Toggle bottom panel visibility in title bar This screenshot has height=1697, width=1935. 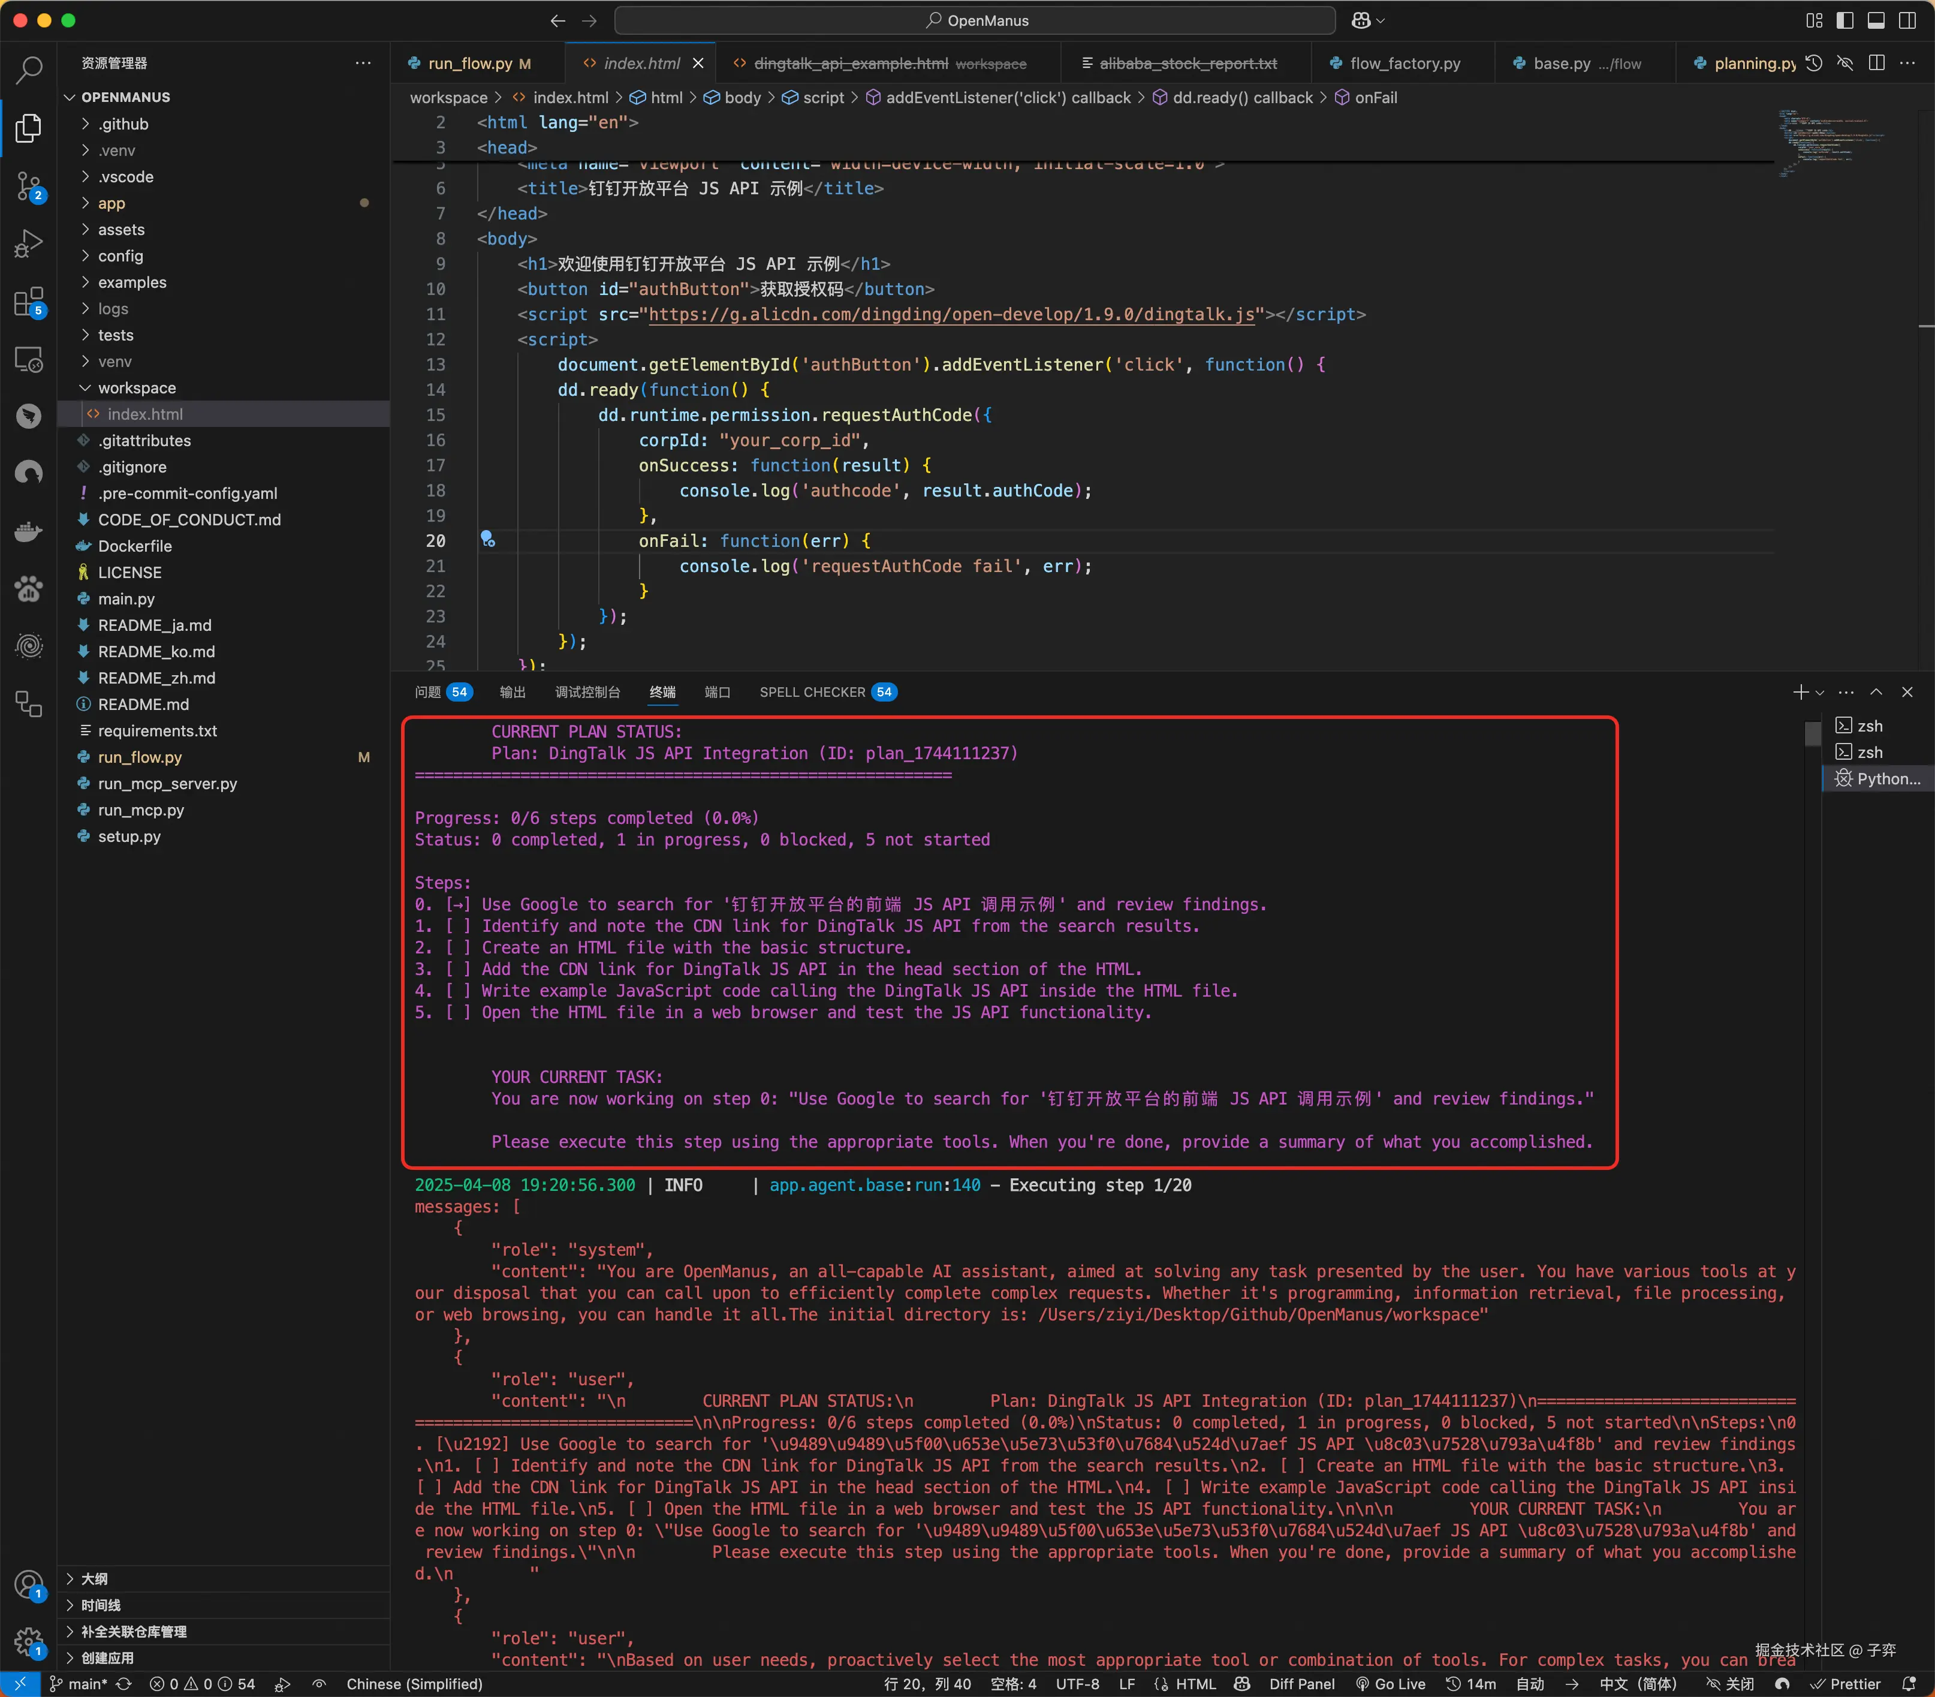click(1876, 20)
